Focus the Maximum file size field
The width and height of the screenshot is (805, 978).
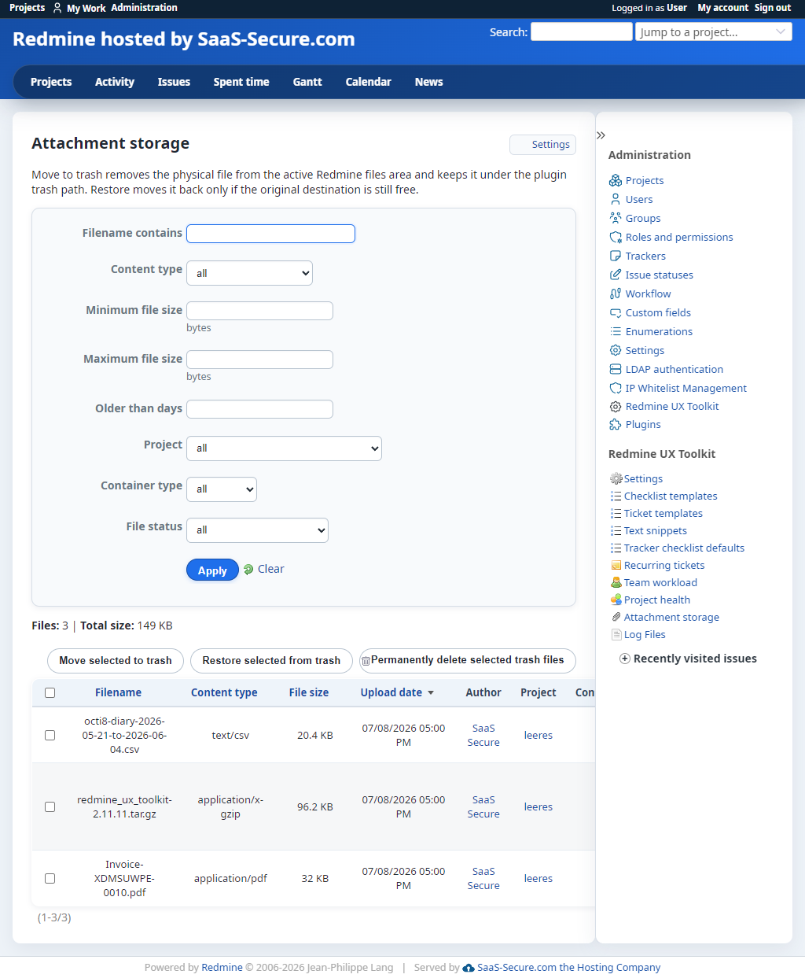(259, 360)
